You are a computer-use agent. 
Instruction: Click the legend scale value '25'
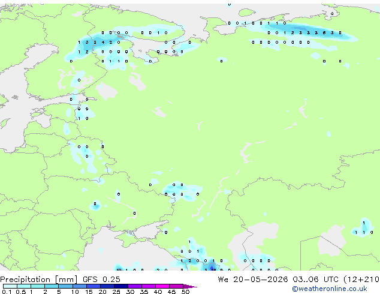[116, 292]
